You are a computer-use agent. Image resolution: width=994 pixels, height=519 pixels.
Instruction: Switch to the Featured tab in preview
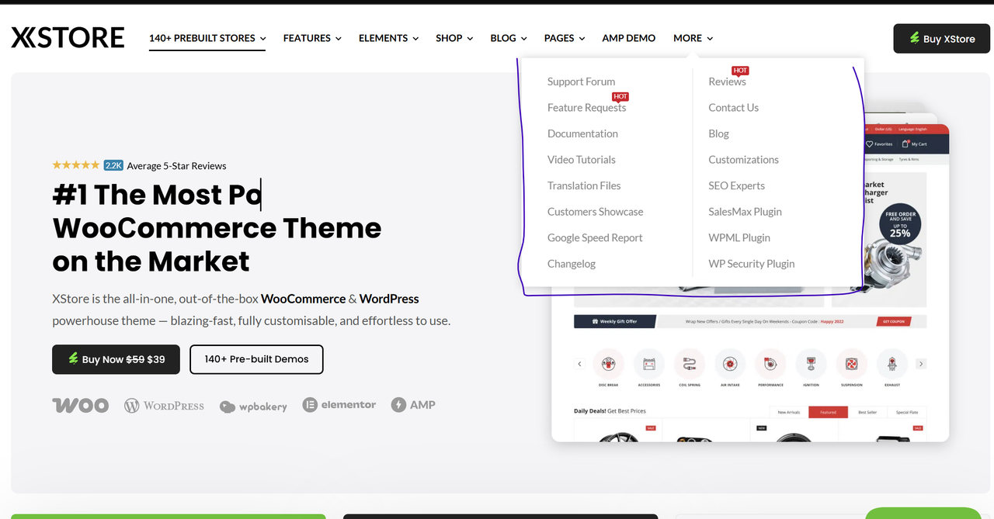[829, 412]
